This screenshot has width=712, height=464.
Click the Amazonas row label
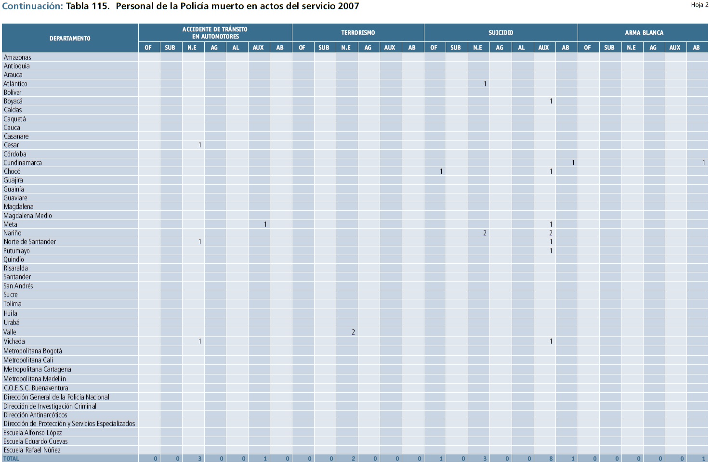coord(17,57)
